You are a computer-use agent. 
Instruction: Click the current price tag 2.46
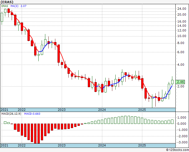180,82
